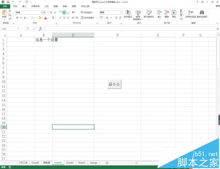Viewport: 220px width, 169px height.
Task: Click the Format as Table icon
Action: (x=138, y=13)
